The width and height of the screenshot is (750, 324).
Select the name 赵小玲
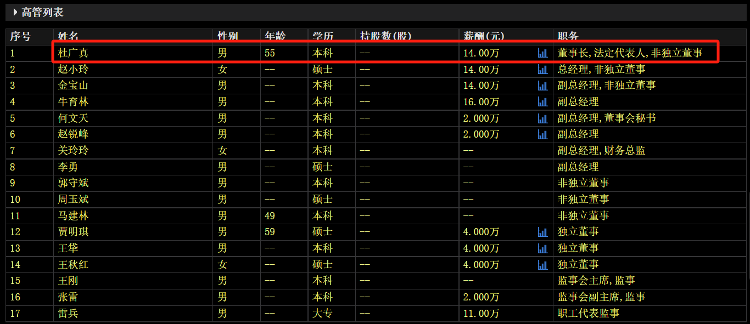coord(73,70)
